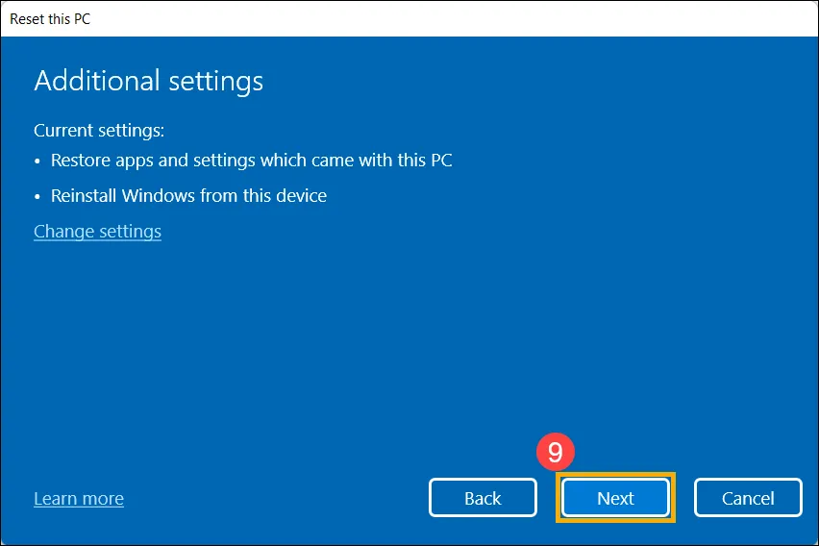Click the empty white title bar area
This screenshot has width=819, height=546.
coord(433,18)
